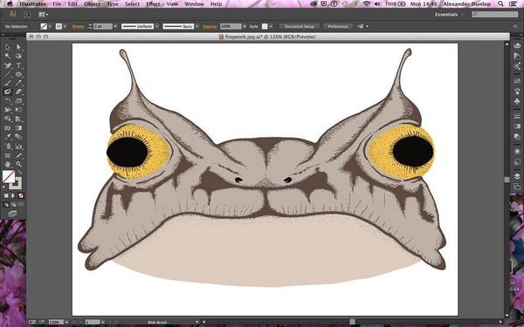Viewport: 524px width, 327px height.
Task: Select the Artboard tool
Action: [x=7, y=155]
